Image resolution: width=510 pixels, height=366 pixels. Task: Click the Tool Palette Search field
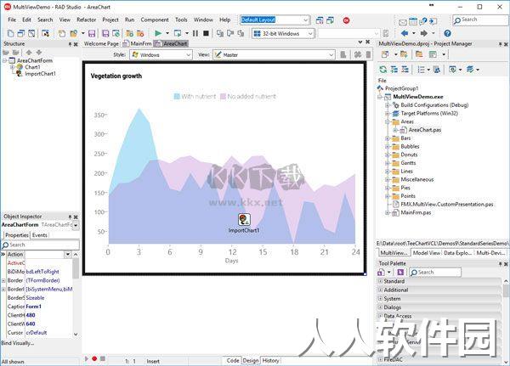pos(435,273)
